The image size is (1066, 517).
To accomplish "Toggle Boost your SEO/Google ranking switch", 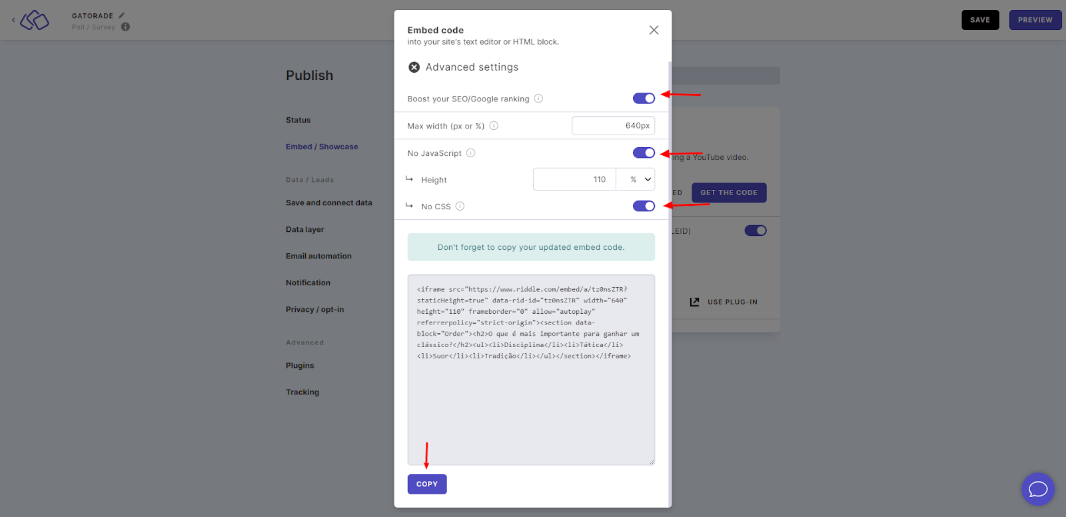I will [x=644, y=99].
